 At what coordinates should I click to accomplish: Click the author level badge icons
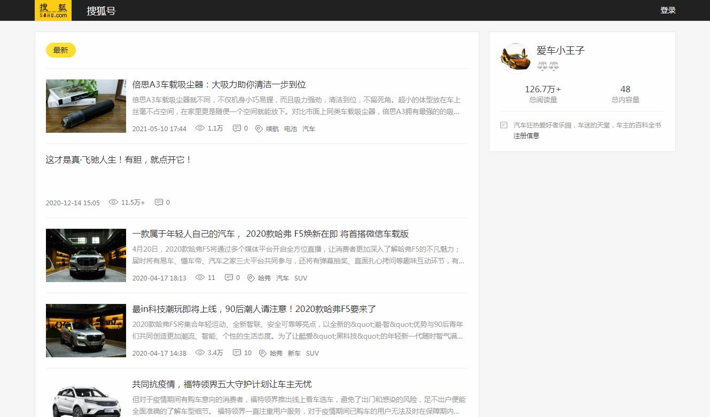point(548,66)
